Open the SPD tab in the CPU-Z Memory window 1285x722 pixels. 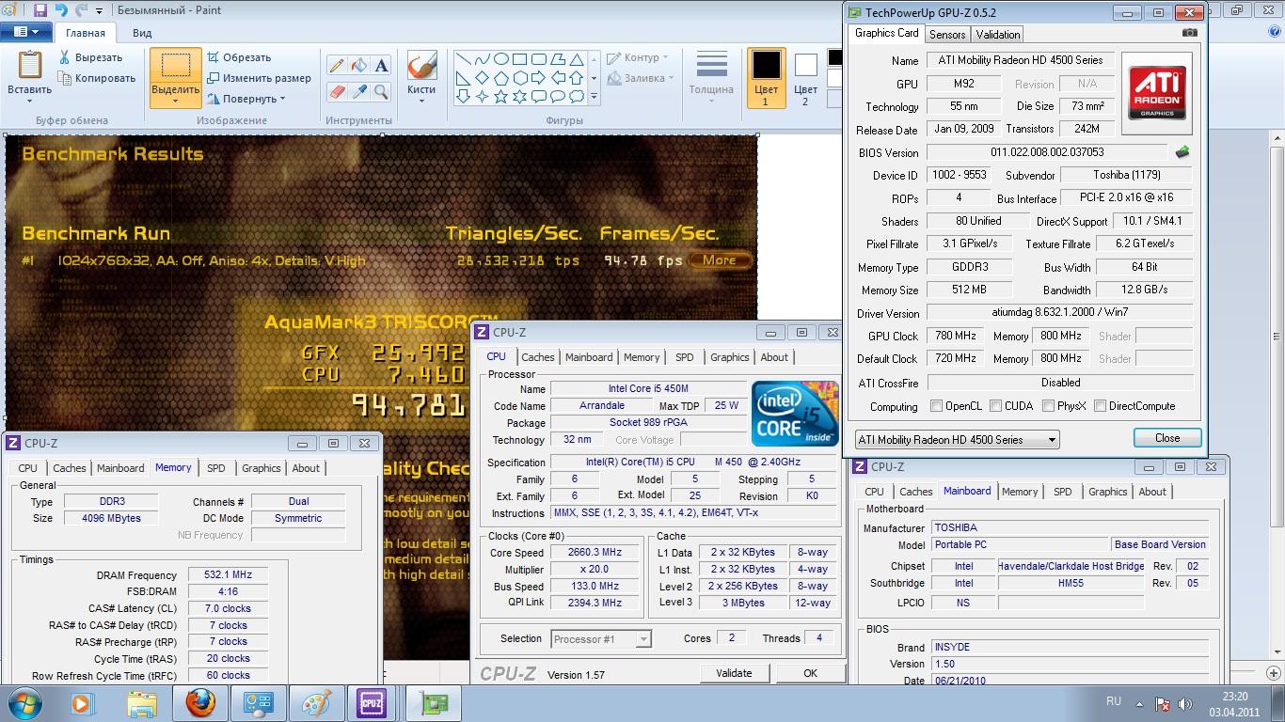pos(216,468)
